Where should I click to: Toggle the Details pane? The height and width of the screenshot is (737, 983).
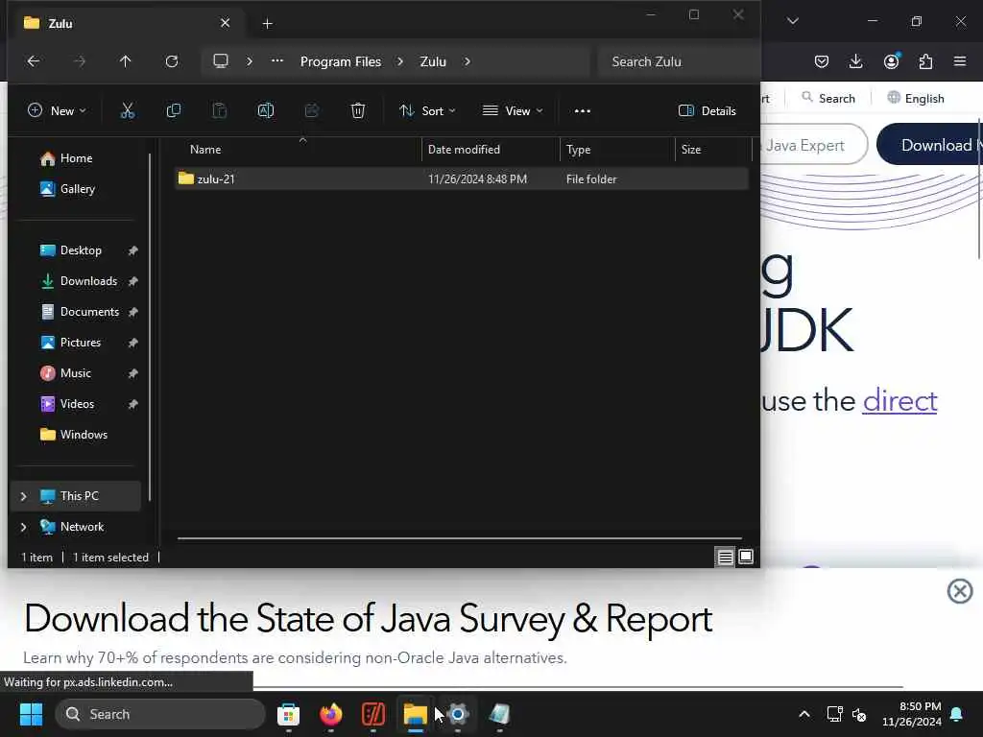coord(707,111)
